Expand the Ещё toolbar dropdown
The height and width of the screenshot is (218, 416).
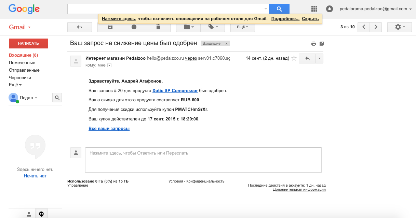[x=242, y=27]
